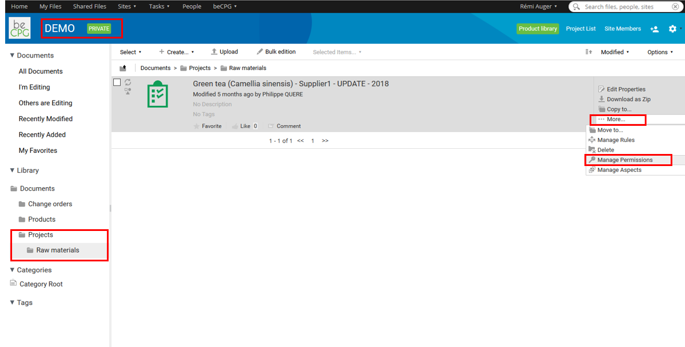685x347 pixels.
Task: Click the Manage Rules icon
Action: 592,140
